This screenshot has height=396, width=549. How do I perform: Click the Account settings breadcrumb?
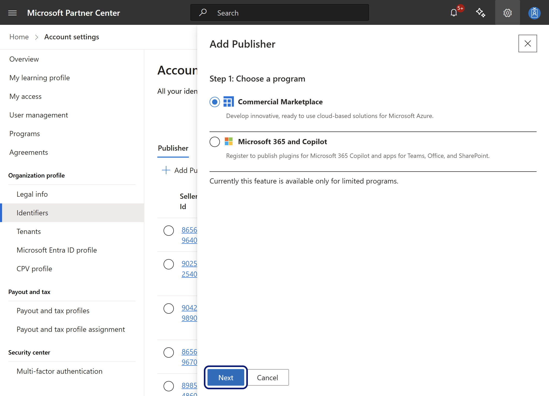click(x=72, y=37)
